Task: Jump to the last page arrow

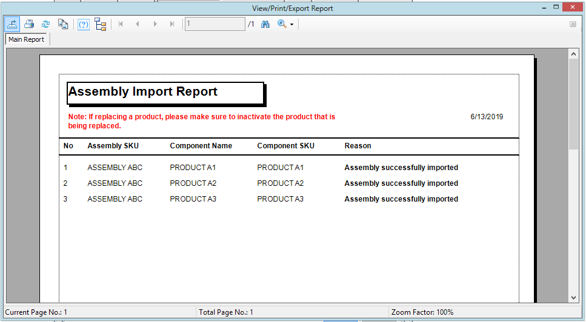Action: point(172,24)
